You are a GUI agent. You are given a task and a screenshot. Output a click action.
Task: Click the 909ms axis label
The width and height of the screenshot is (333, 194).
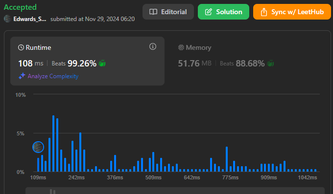coord(269,177)
